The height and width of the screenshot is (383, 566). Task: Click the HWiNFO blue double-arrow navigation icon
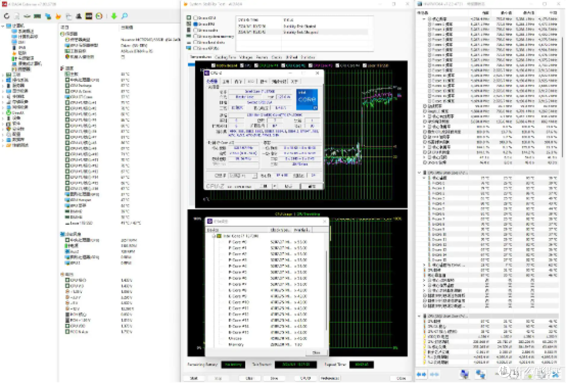tap(421, 374)
